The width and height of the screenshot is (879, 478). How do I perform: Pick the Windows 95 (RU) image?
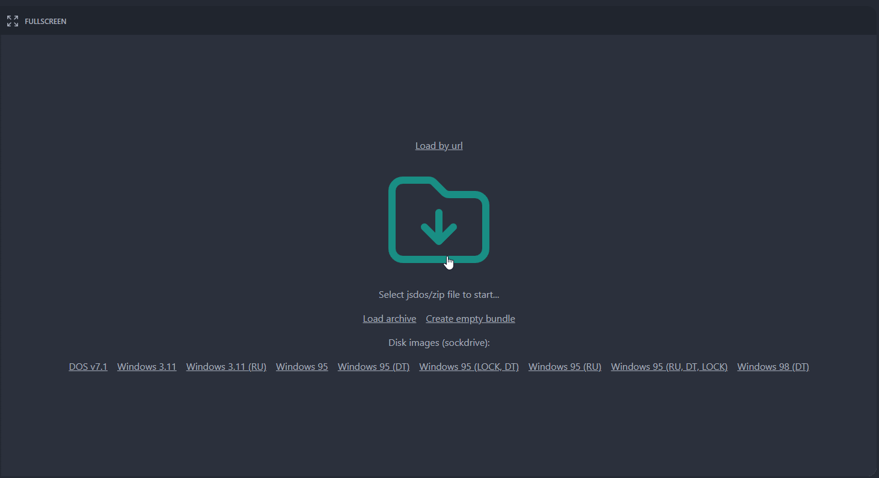tap(565, 367)
